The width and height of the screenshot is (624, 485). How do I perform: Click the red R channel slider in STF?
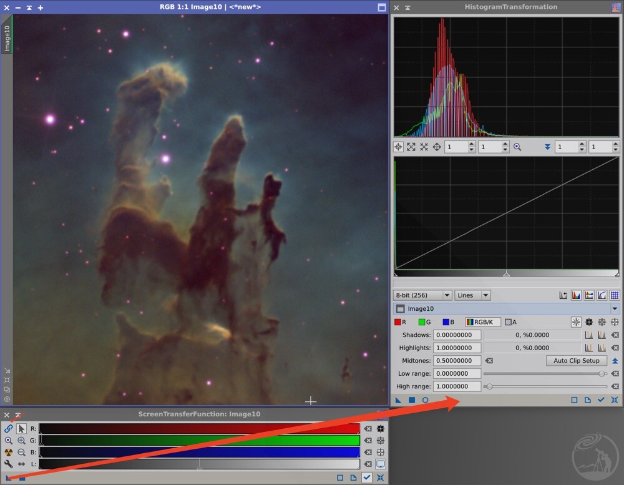[x=200, y=429]
